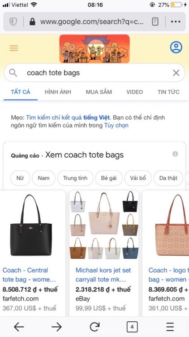Open the Tùy chọn link
Viewport: 189px width, 337px height.
coord(116,125)
